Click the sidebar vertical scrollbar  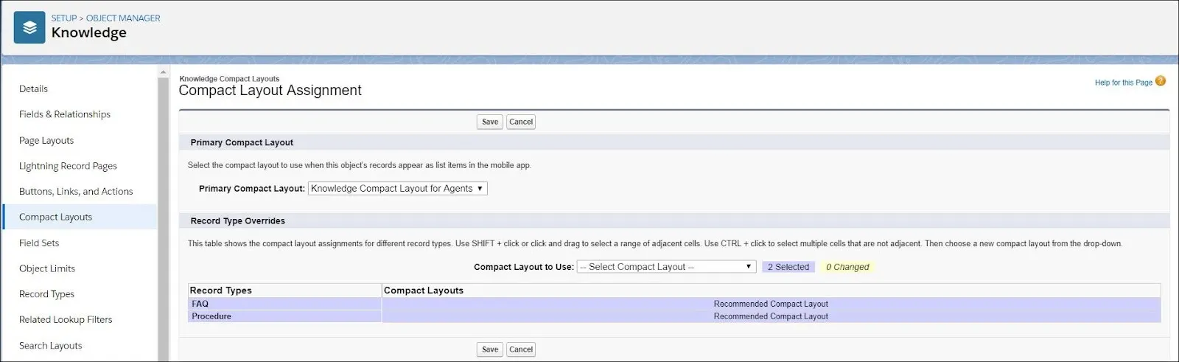[164, 219]
